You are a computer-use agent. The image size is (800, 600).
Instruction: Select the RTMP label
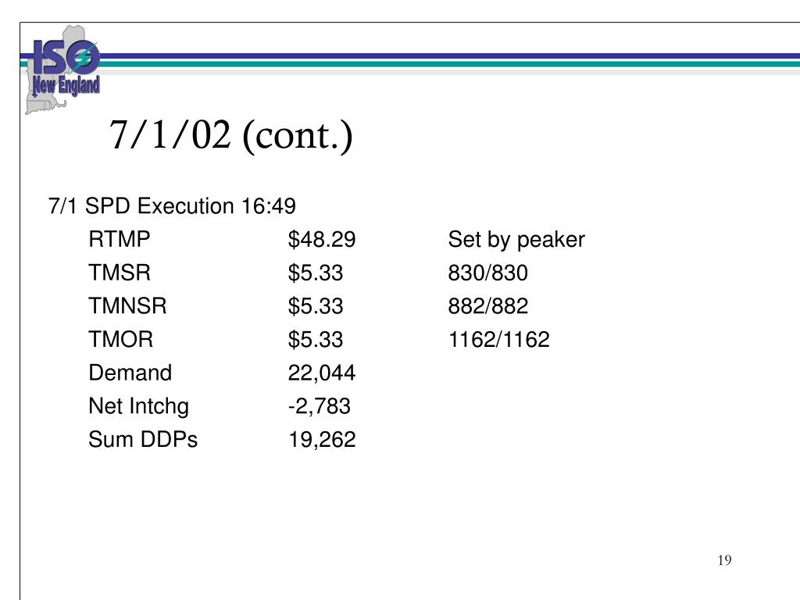coord(120,239)
